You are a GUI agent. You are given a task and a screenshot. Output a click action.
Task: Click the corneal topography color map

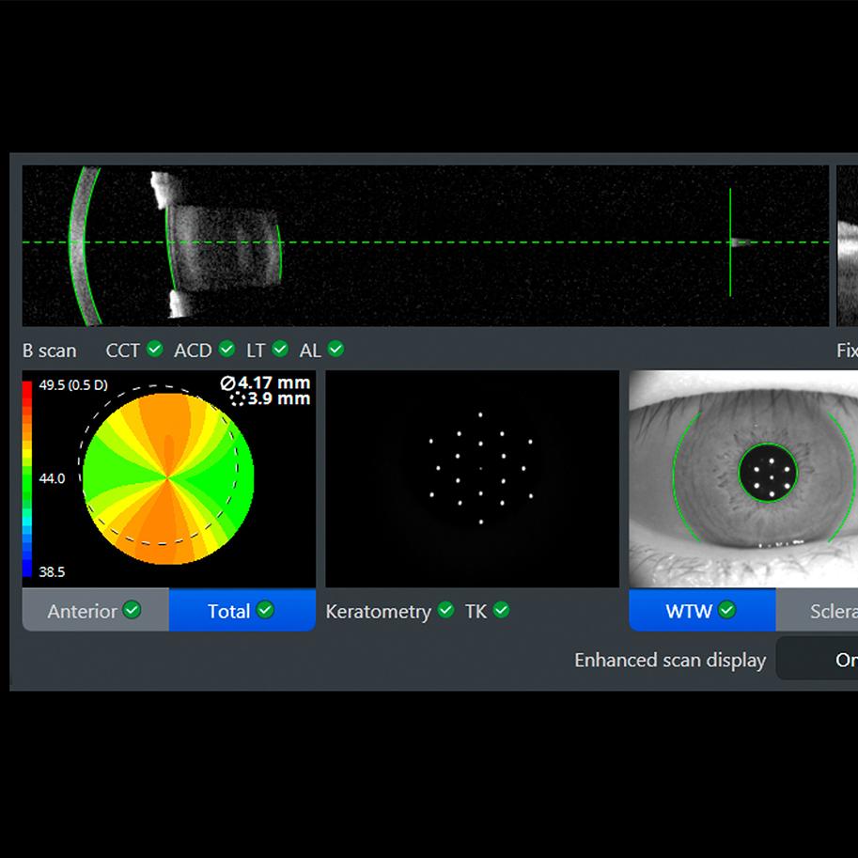coord(167,477)
